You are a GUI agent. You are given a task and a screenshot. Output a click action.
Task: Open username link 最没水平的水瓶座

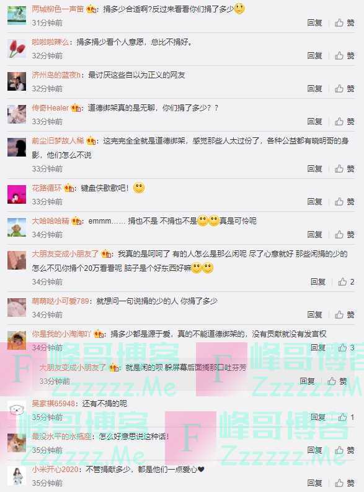(x=61, y=437)
